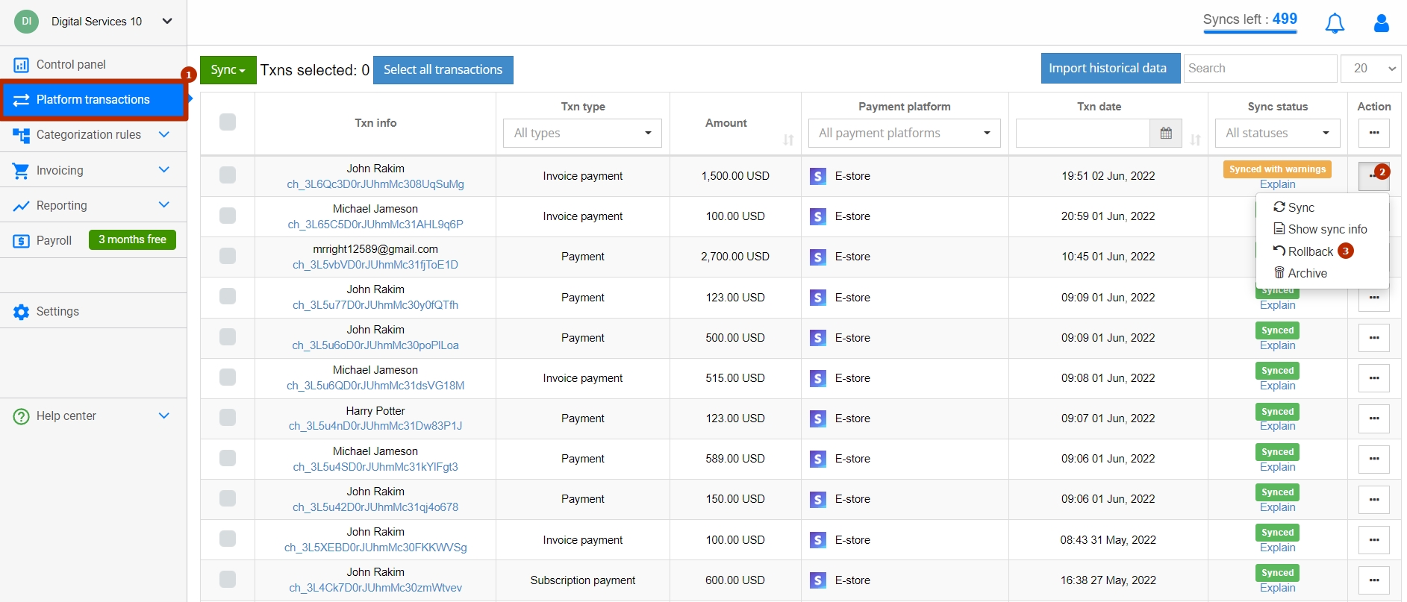This screenshot has height=602, width=1407.
Task: Open the user profile icon
Action: (x=1382, y=23)
